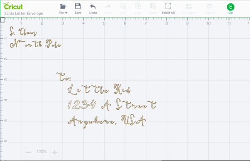Click the Cricut logo
The image size is (250, 161).
click(x=13, y=6)
